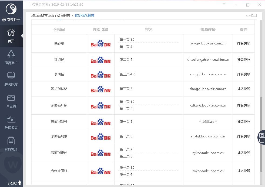Go to 数据报表 sidebar icon
Screen dimensions: 265x187
pyautogui.click(x=11, y=120)
